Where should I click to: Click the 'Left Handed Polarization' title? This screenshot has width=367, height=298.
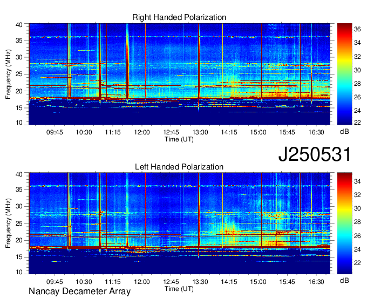[x=179, y=167]
